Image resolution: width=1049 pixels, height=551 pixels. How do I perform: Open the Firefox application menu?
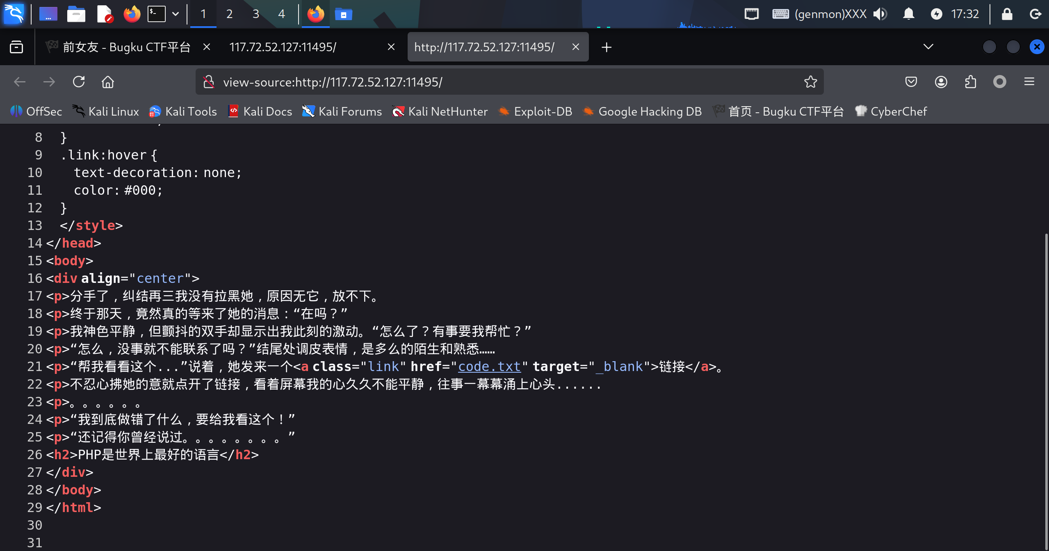[1029, 82]
